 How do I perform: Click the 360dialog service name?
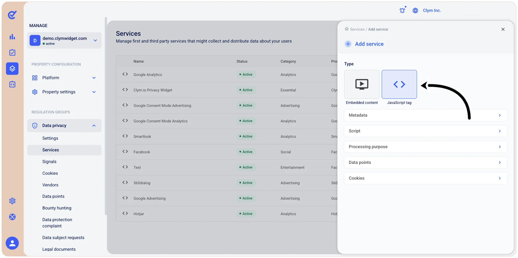(142, 183)
